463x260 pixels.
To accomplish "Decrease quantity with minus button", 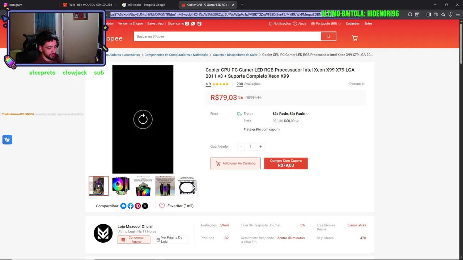I will point(241,147).
